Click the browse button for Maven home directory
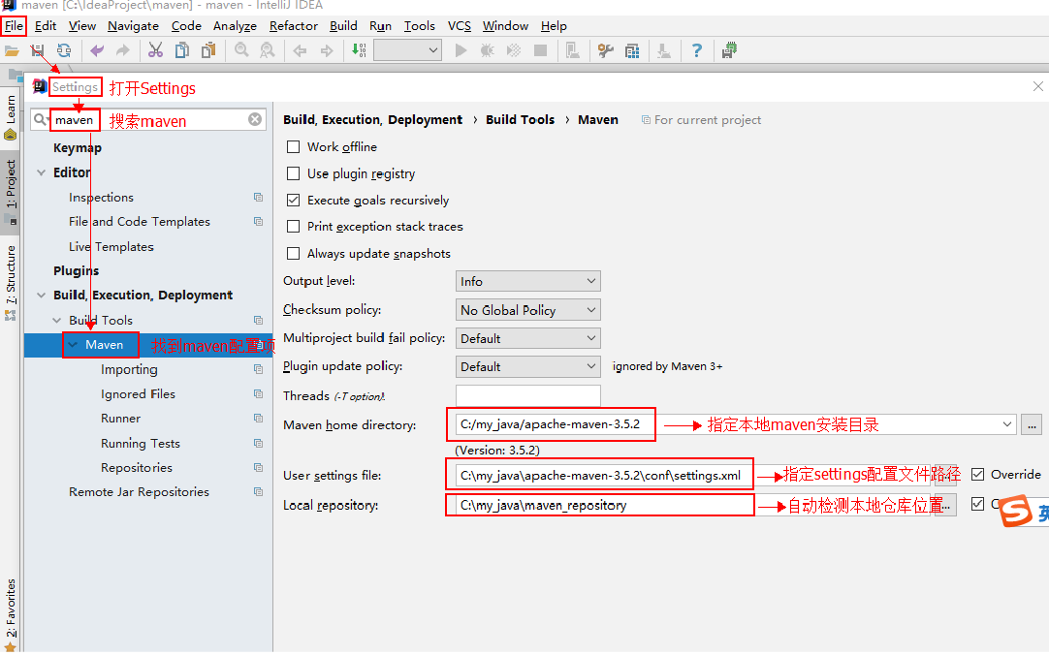The width and height of the screenshot is (1049, 655). coord(1031,424)
